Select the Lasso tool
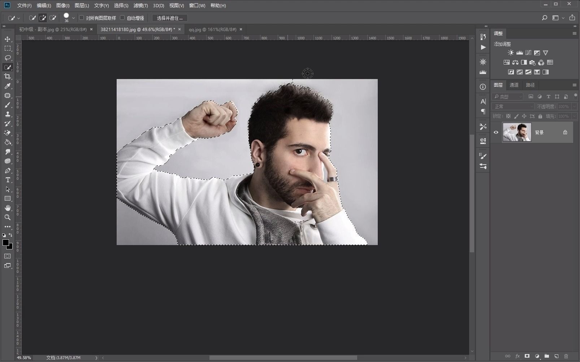Image resolution: width=580 pixels, height=362 pixels. tap(8, 58)
